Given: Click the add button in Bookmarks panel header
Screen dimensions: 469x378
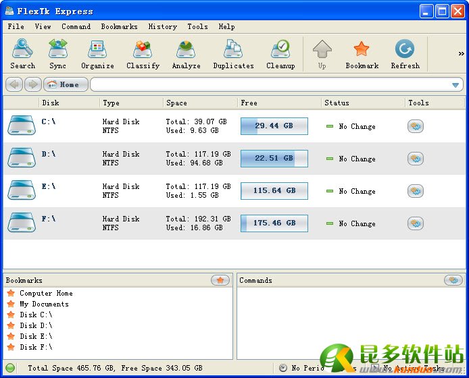Looking at the screenshot, I should (220, 280).
